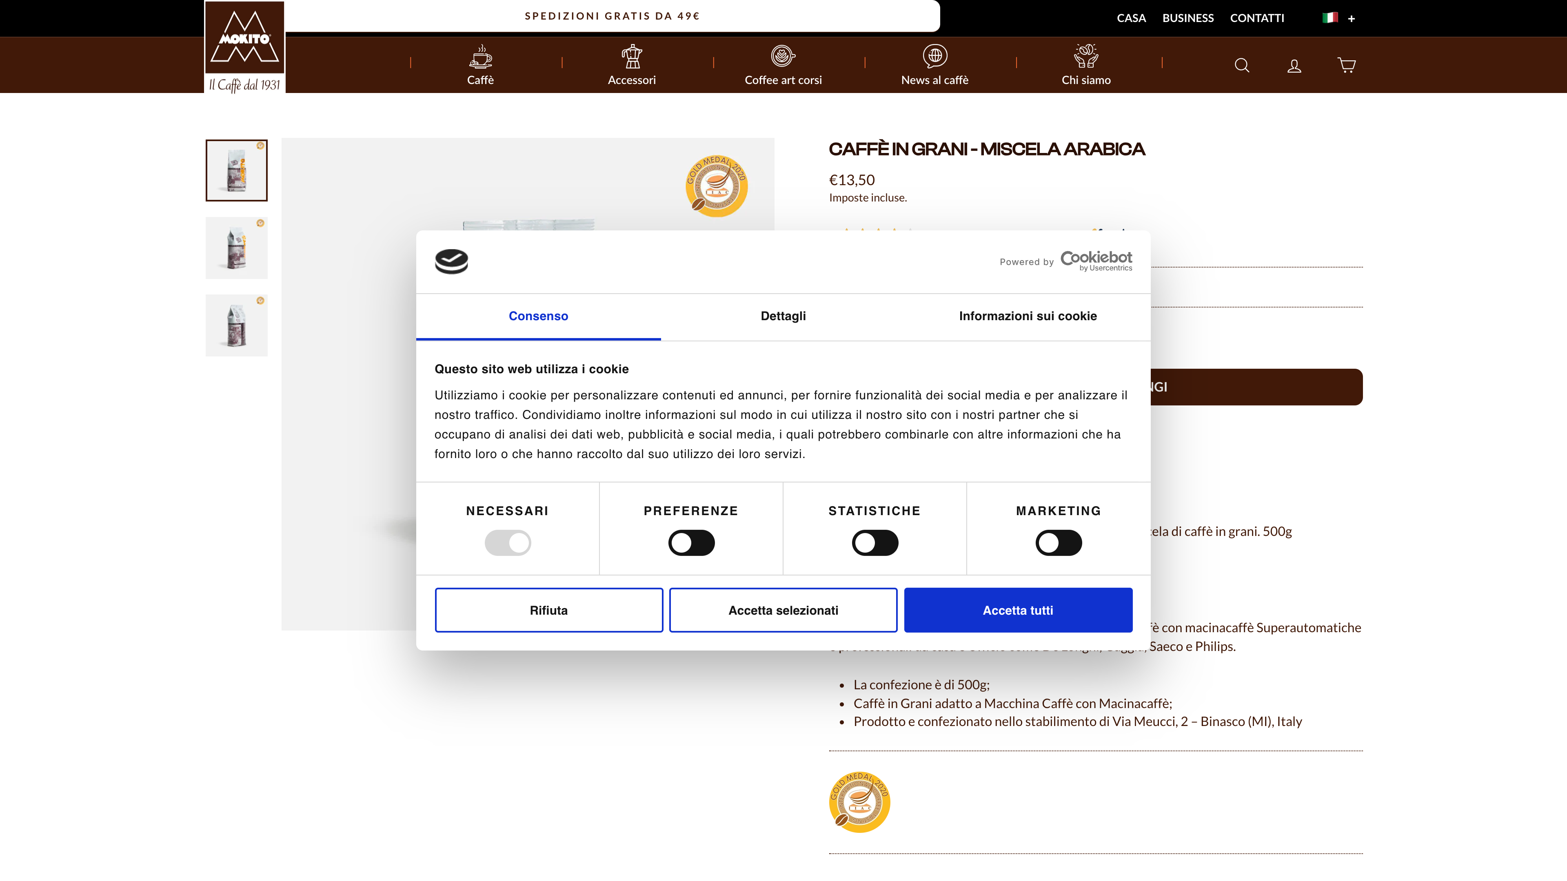
Task: Click the hands icon for Chi siamo
Action: [x=1086, y=57]
